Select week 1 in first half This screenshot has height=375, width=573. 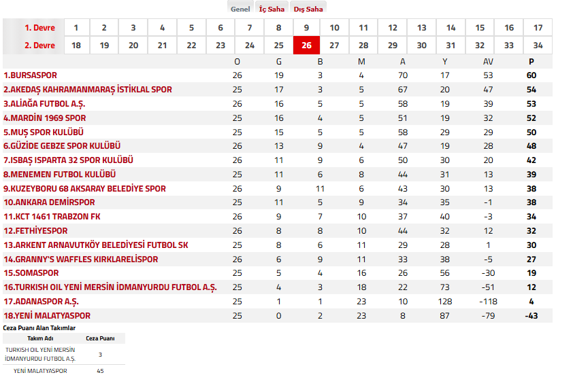[76, 28]
